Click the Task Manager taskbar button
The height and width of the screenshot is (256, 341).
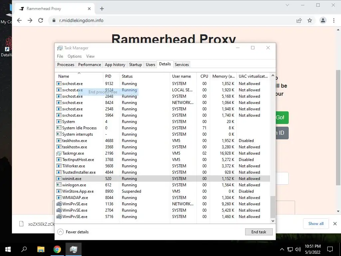click(x=74, y=249)
